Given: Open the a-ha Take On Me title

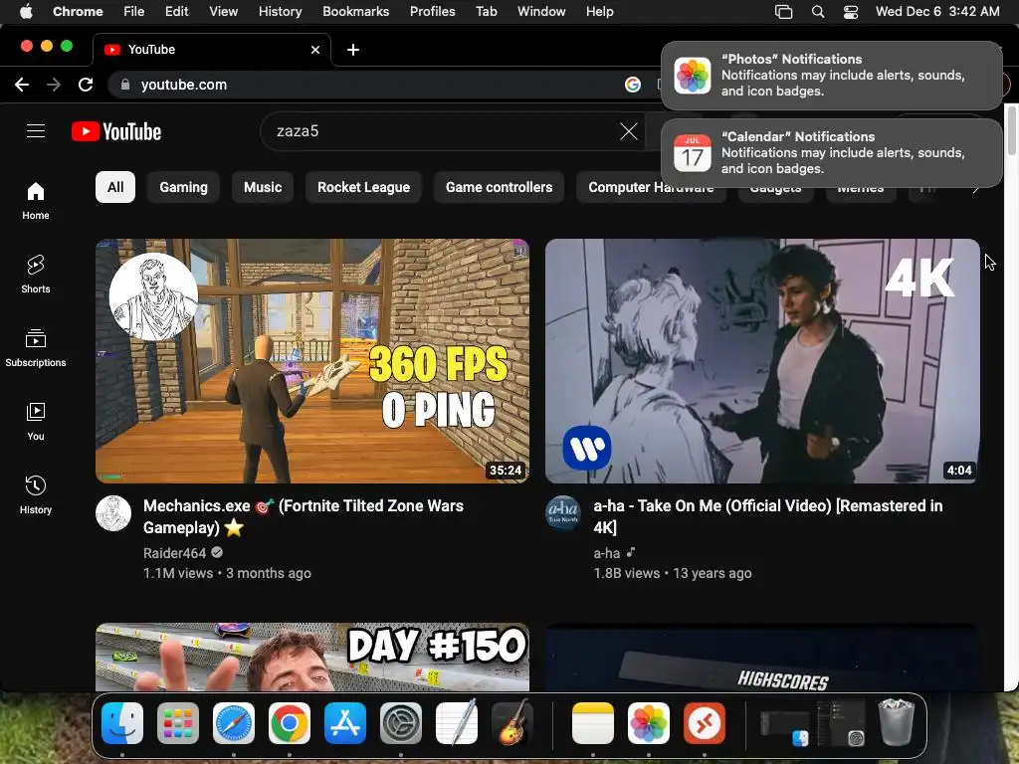Looking at the screenshot, I should pos(768,516).
